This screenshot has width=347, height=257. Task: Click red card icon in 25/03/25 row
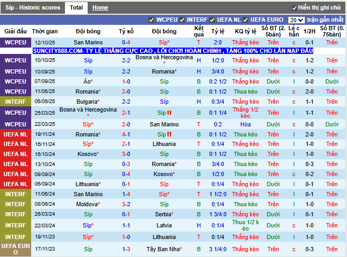(x=170, y=113)
